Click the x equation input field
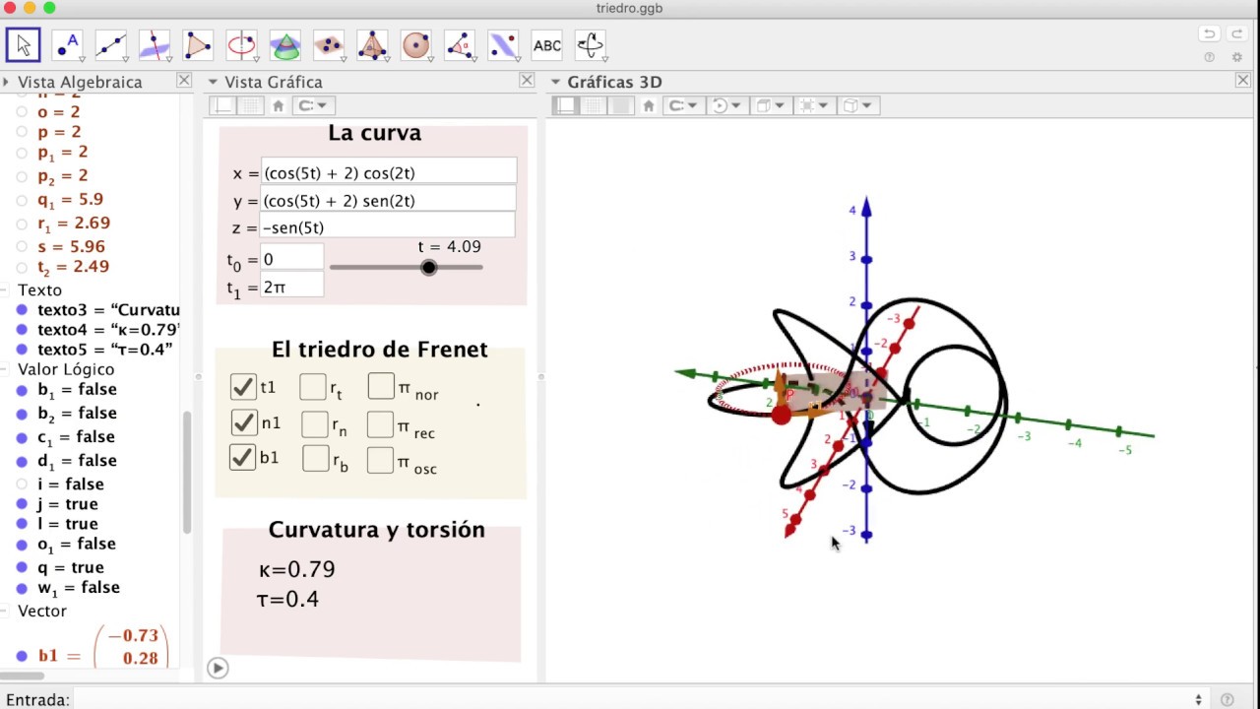This screenshot has width=1260, height=709. click(389, 172)
